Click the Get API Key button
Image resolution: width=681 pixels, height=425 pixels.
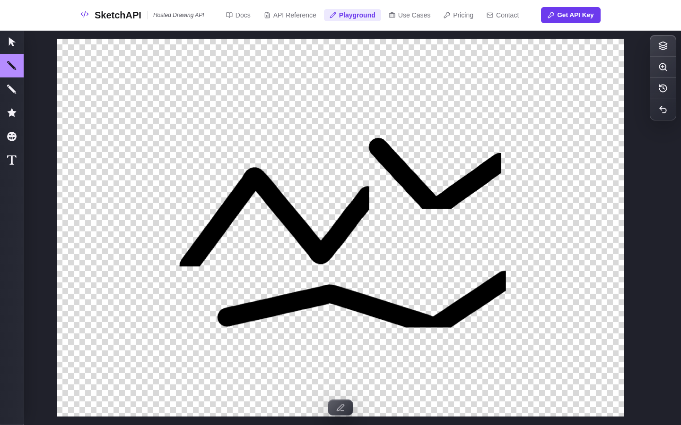click(571, 15)
